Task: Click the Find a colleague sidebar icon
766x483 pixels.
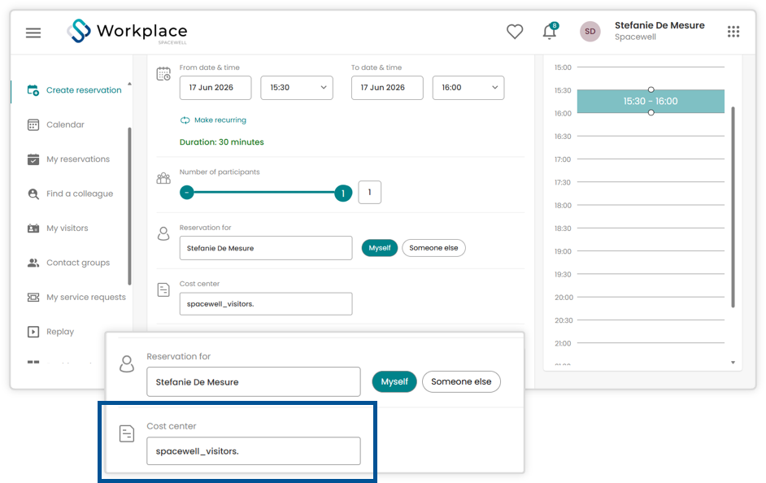Action: [x=33, y=194]
